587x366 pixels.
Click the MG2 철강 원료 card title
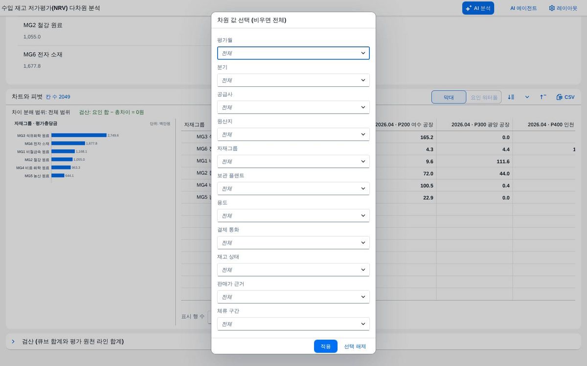coord(43,25)
